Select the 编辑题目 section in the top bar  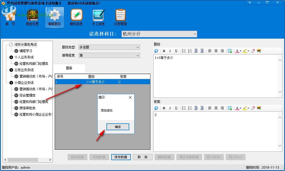(54, 17)
